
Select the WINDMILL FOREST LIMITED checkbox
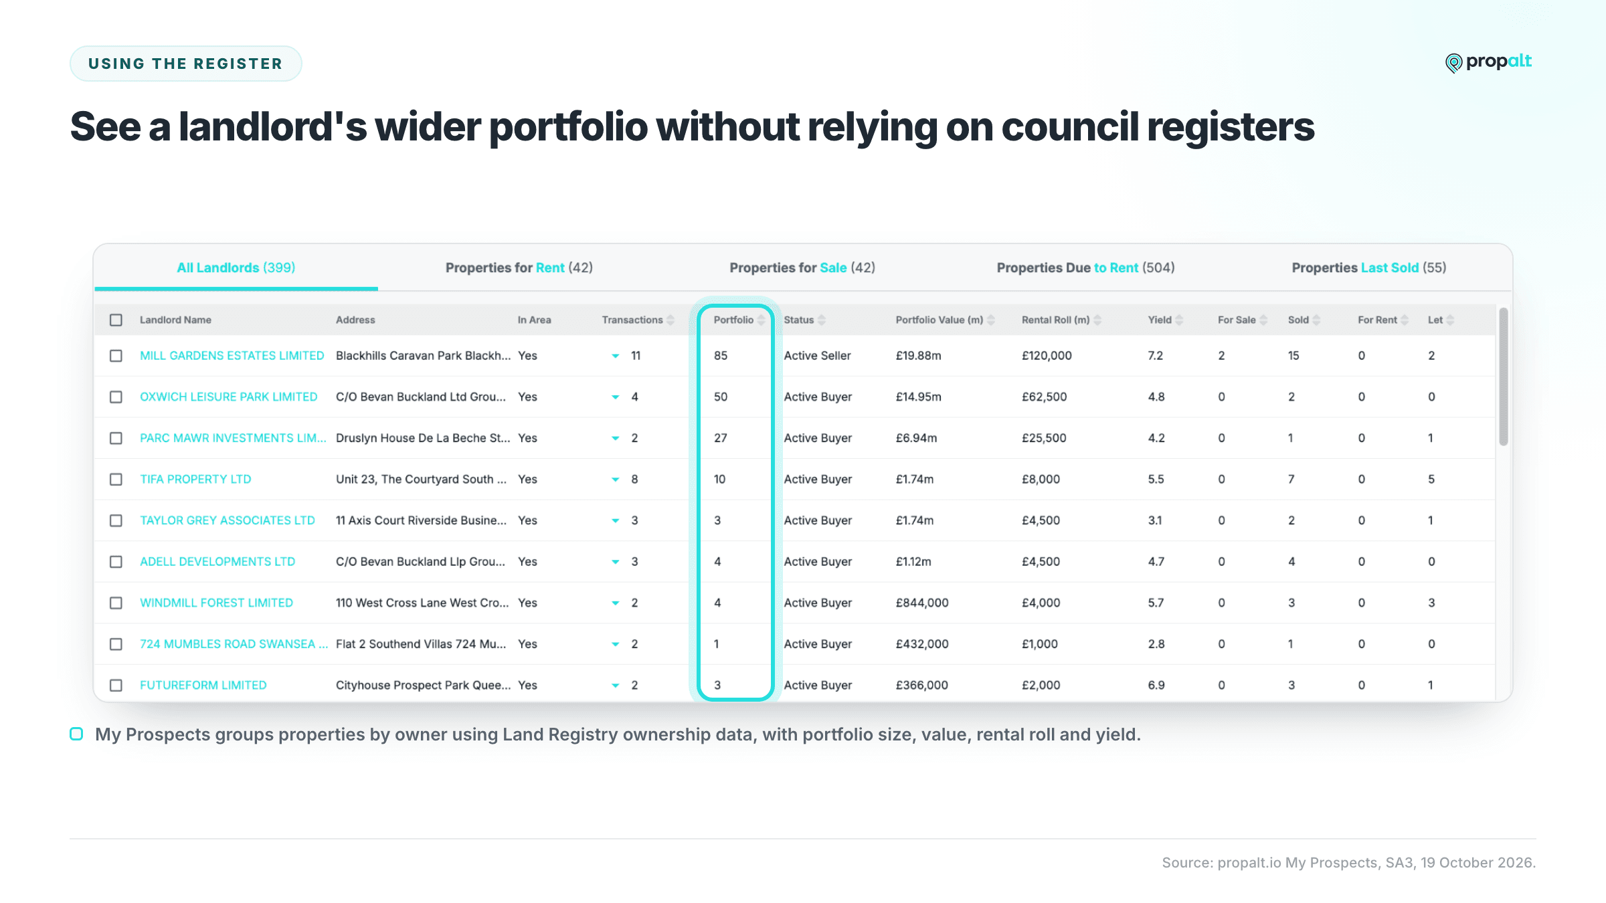point(116,603)
